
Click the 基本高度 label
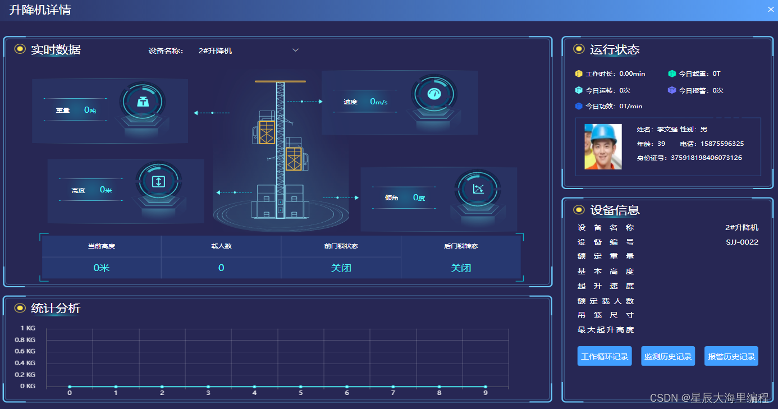click(606, 272)
